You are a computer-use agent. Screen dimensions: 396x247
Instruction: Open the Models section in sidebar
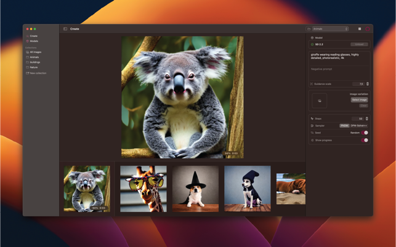click(x=32, y=41)
